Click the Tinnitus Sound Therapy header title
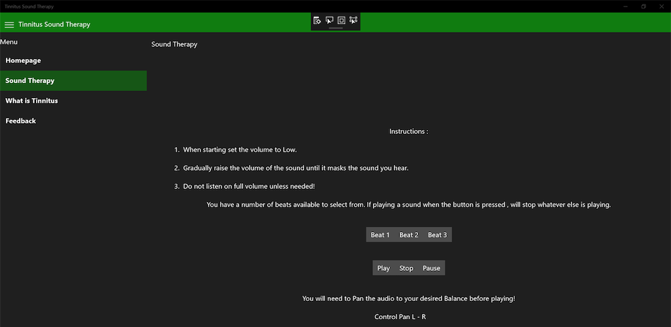The width and height of the screenshot is (671, 327). (x=54, y=25)
